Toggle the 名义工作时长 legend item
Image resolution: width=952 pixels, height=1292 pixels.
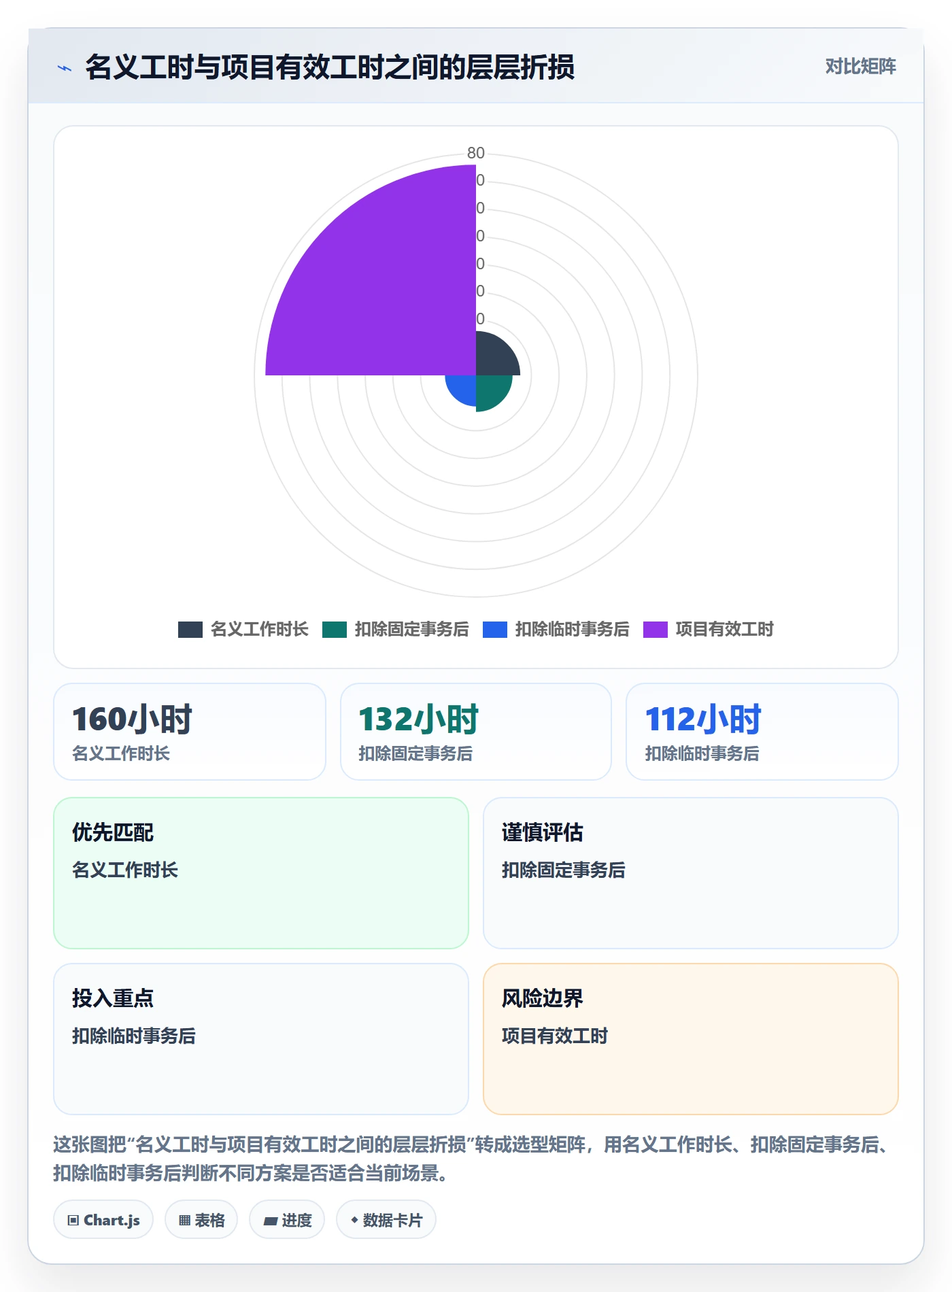pos(243,629)
